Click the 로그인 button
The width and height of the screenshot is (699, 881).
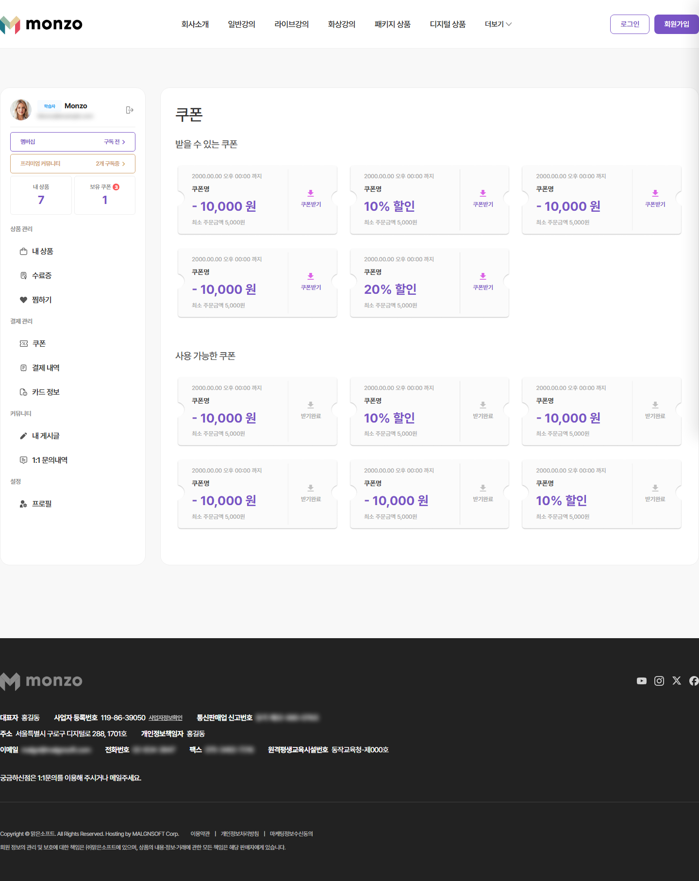(630, 24)
